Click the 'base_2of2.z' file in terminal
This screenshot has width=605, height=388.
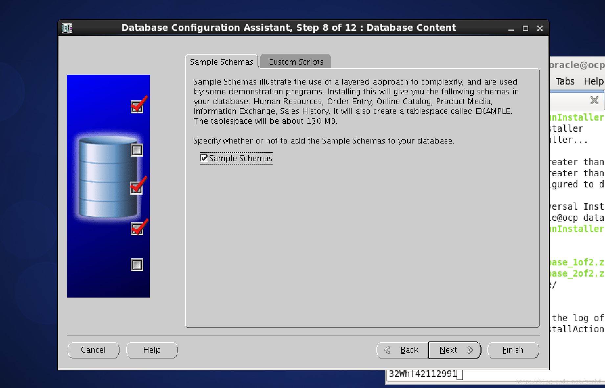(x=576, y=273)
